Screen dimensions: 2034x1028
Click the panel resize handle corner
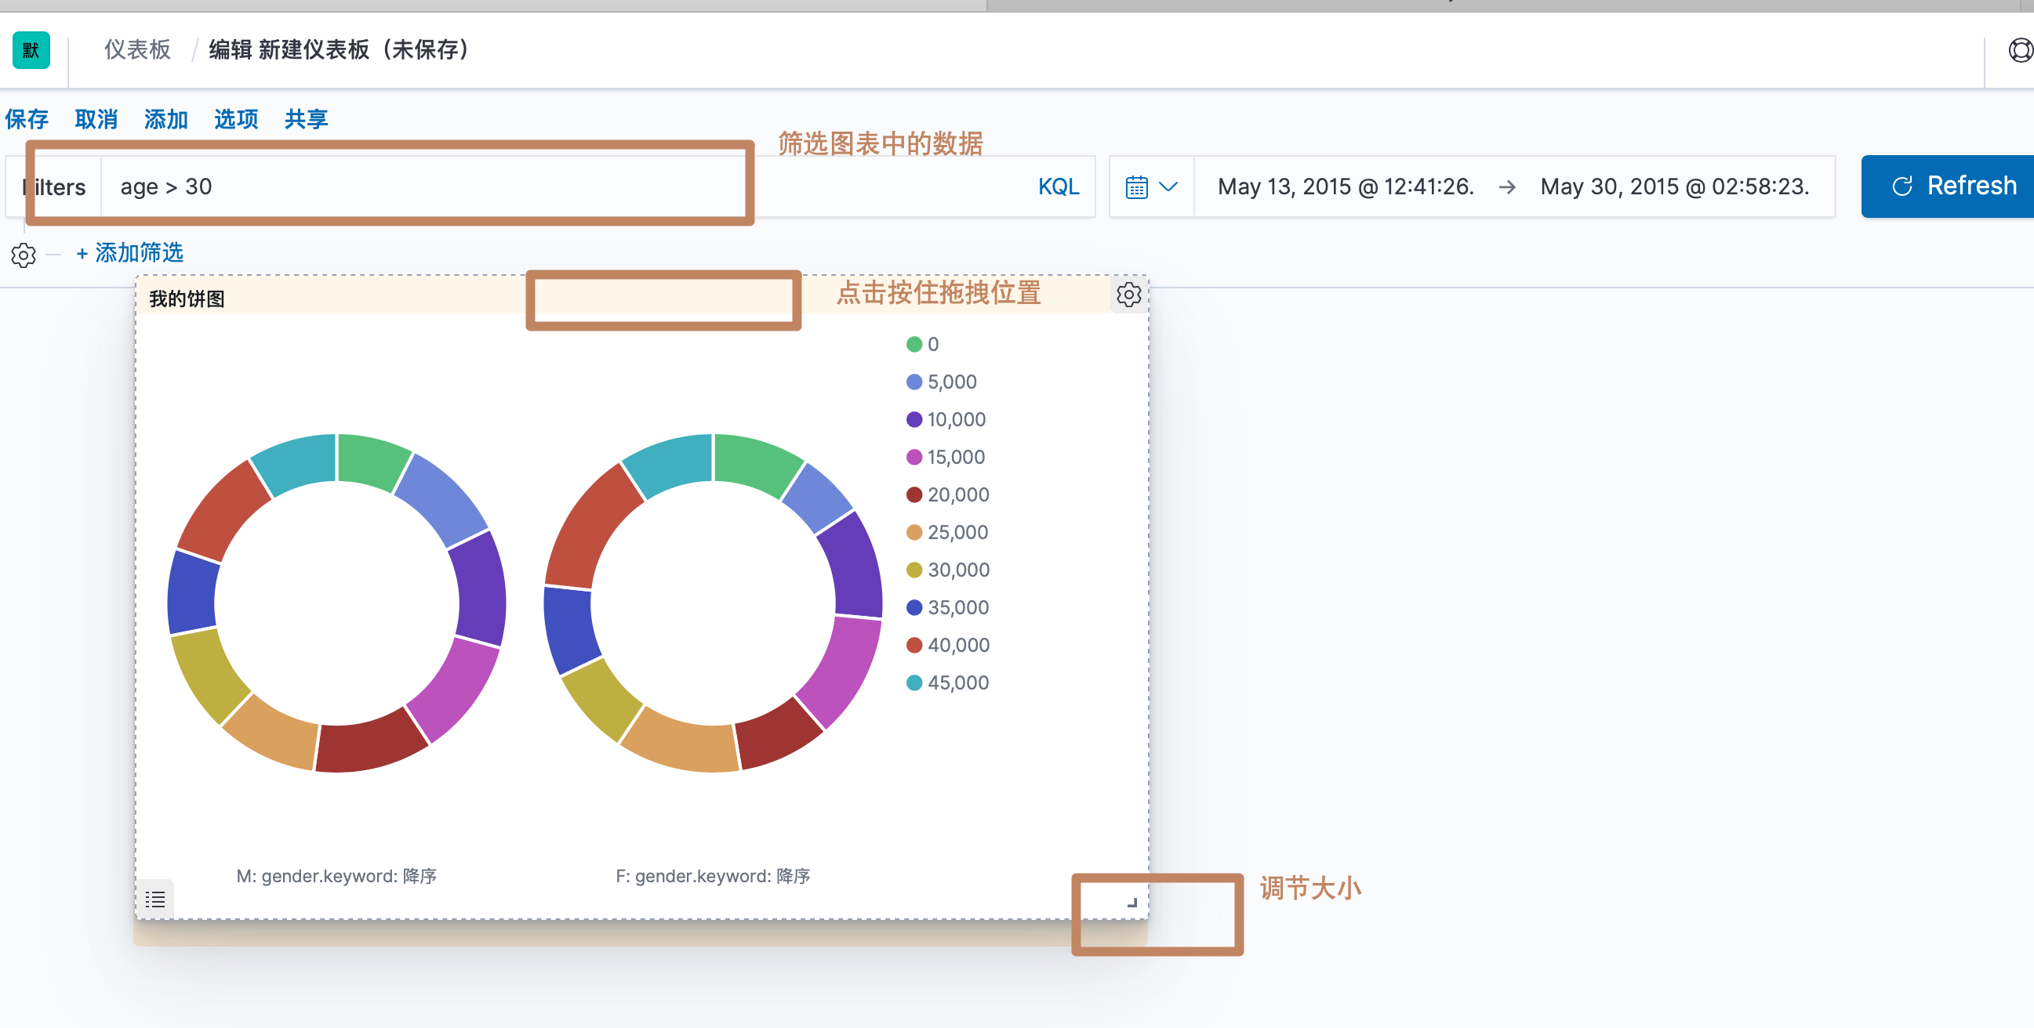point(1131,902)
